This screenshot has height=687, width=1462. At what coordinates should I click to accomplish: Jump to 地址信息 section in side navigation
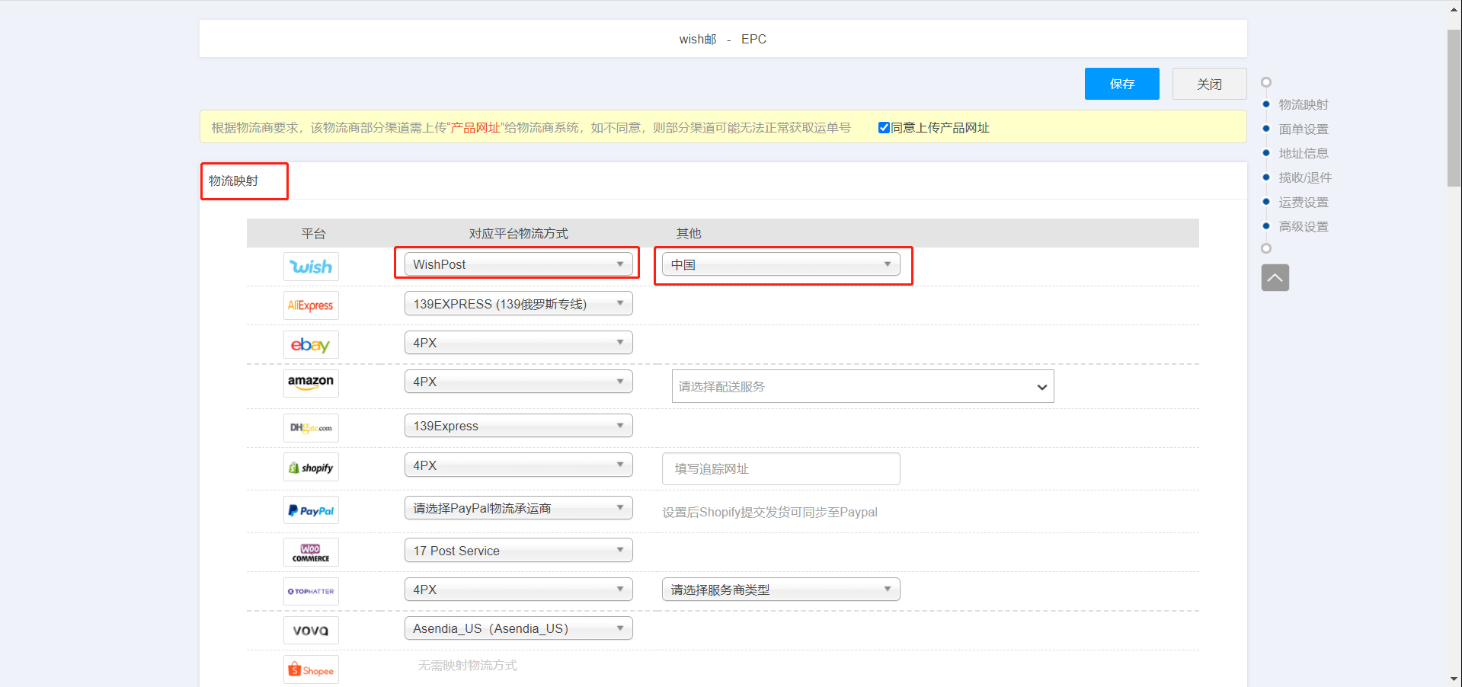(1303, 153)
